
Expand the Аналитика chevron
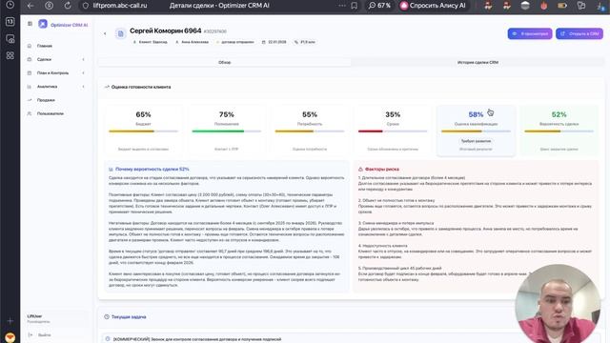coord(83,87)
